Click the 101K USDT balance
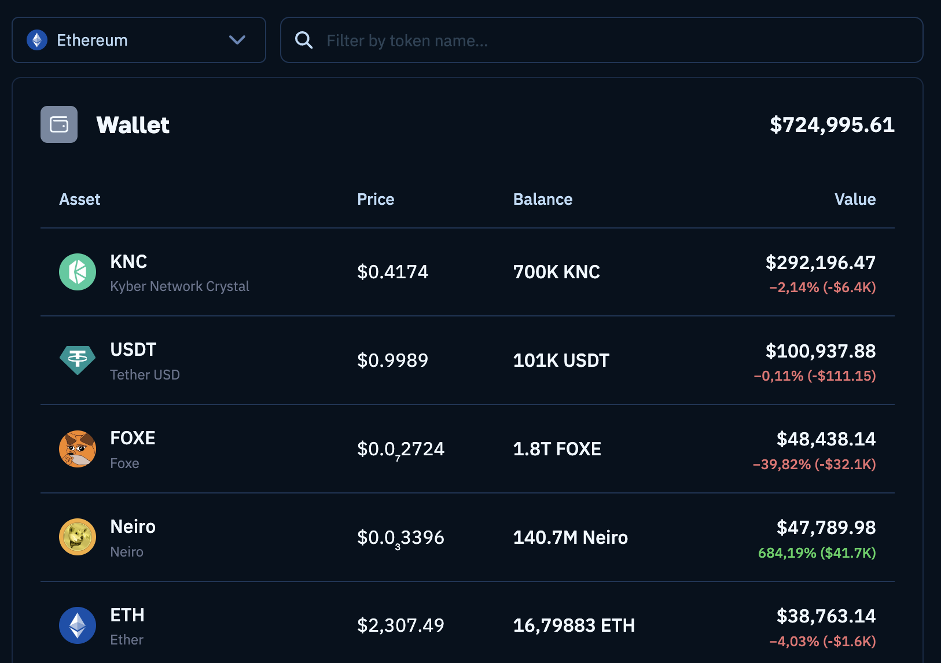Viewport: 941px width, 663px height. pos(561,360)
